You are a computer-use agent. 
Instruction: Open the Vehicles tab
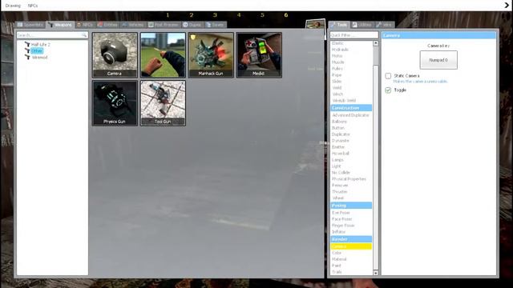click(x=133, y=25)
